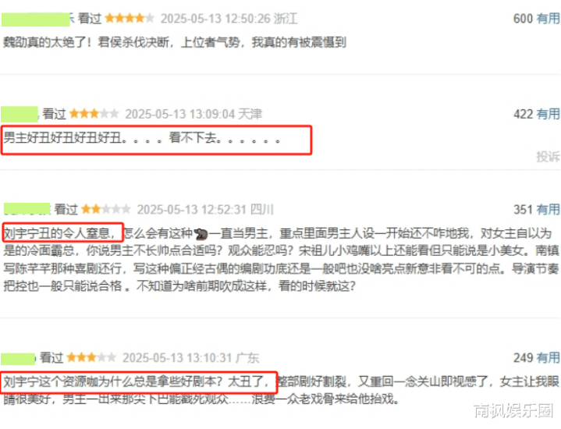Viewport: 561px width, 429px height.
Task: Click timestamp 2025-05-13 13:09:04 of second review
Action: 180,114
